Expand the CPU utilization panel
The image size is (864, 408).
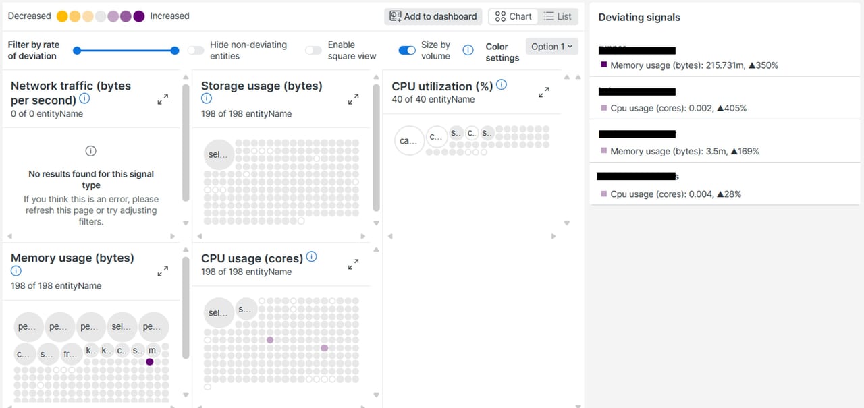point(543,93)
